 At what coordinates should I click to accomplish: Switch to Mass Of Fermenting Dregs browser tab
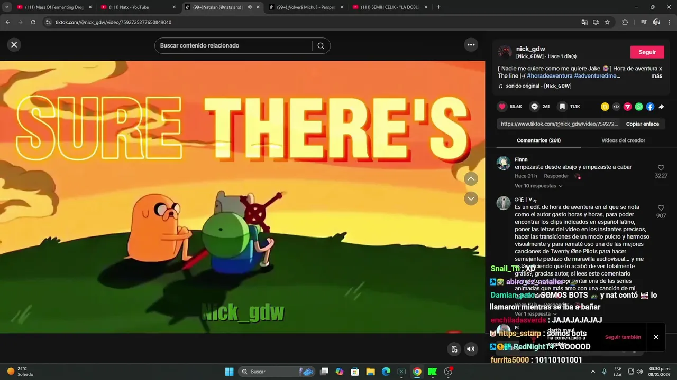pos(54,7)
